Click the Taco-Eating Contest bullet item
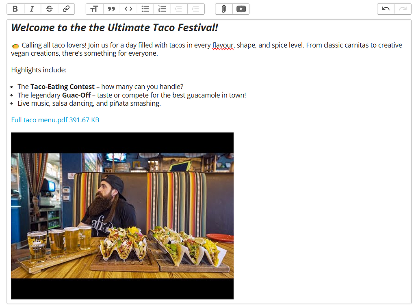Viewport: 416px width, 306px height. [100, 87]
